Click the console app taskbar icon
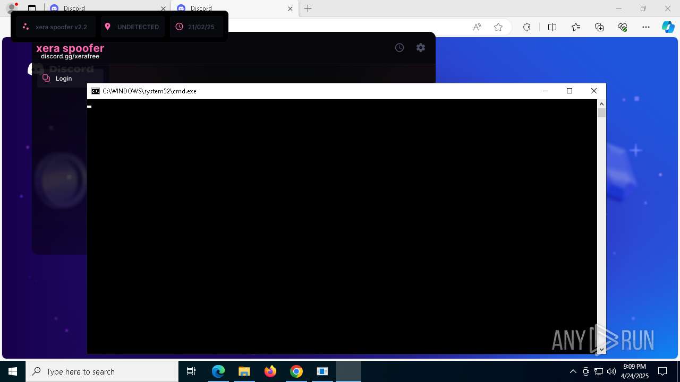This screenshot has width=680, height=382. coord(322,371)
